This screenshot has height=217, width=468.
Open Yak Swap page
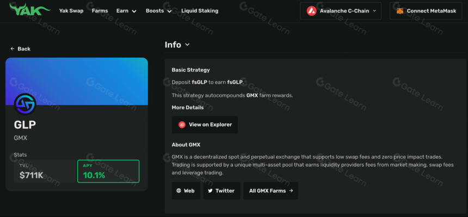71,11
